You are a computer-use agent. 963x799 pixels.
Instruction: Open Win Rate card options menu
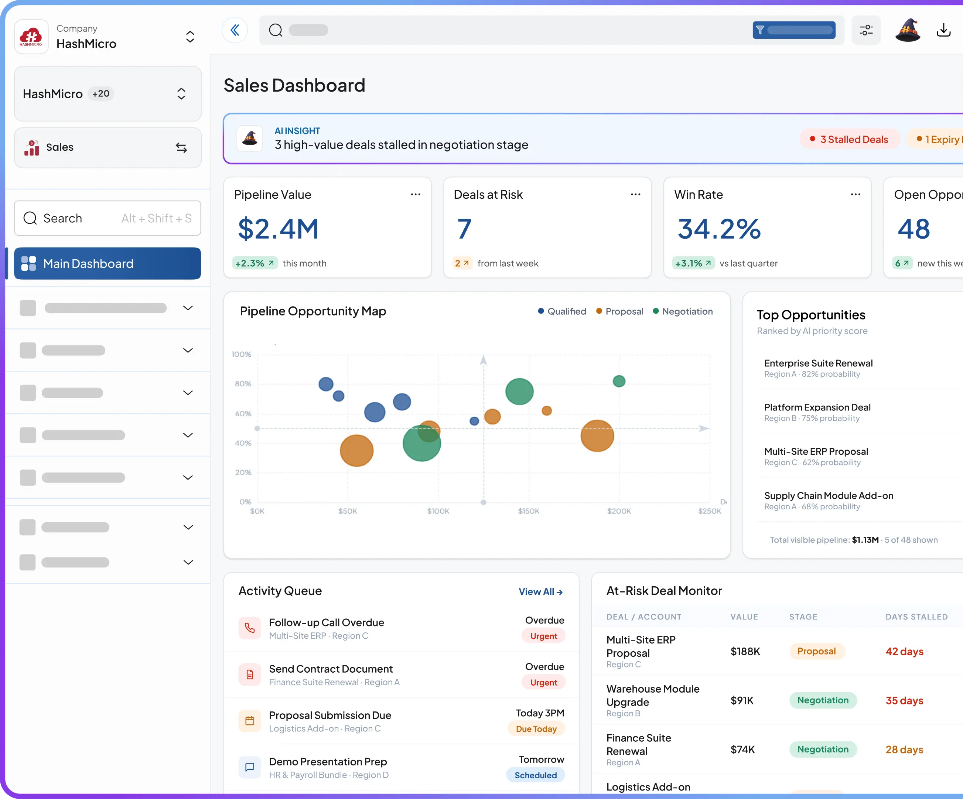tap(856, 194)
